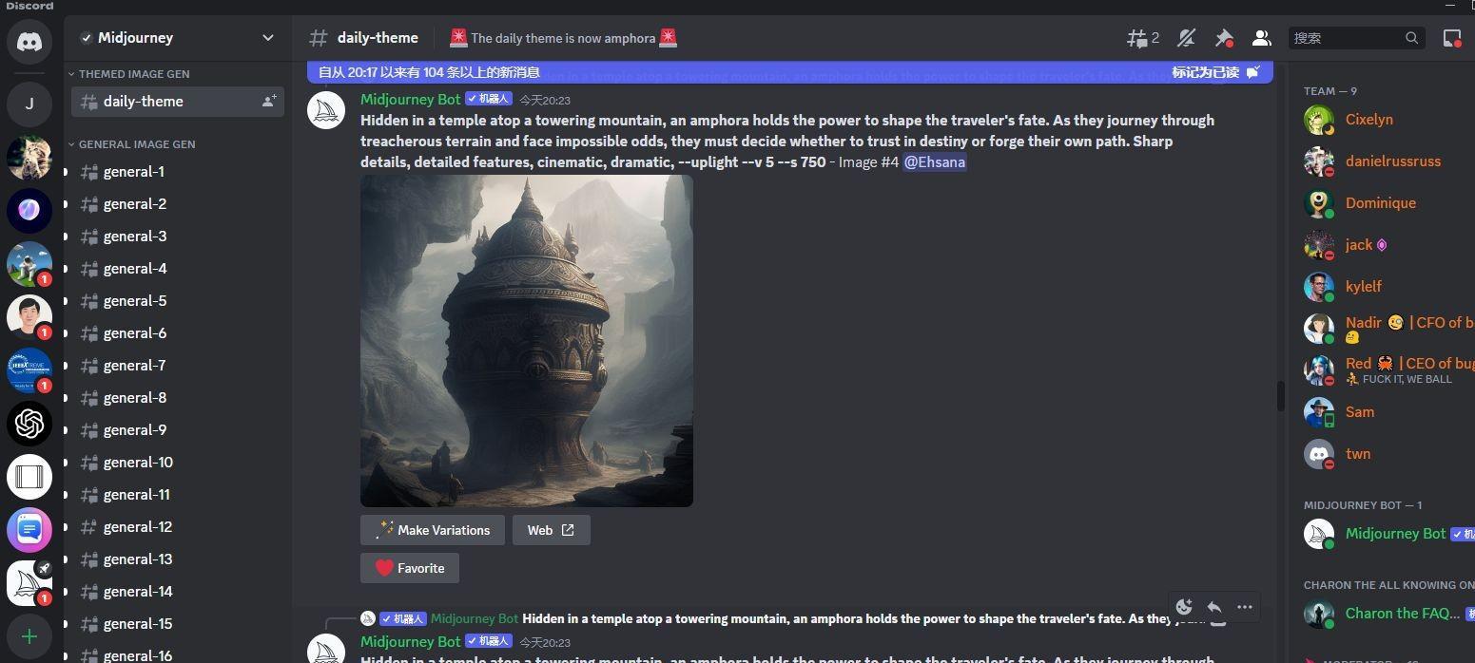This screenshot has height=663, width=1475.
Task: Open general-1 channel
Action: pyautogui.click(x=178, y=172)
